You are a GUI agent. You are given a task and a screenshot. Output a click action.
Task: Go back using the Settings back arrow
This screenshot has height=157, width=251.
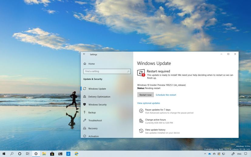[84, 54]
